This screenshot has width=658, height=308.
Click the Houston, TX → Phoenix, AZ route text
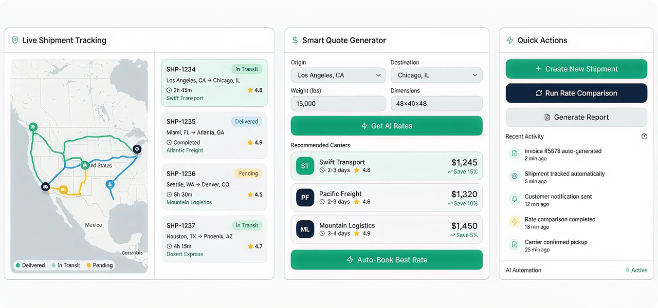tap(199, 236)
